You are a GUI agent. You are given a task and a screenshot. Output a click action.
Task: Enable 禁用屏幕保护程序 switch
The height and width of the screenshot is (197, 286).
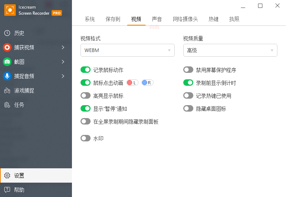[x=188, y=70]
